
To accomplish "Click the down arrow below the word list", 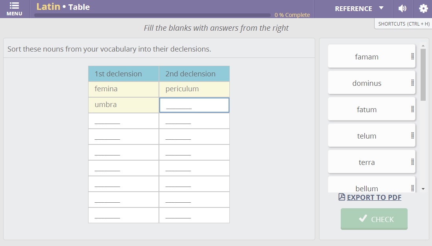I will (x=423, y=189).
